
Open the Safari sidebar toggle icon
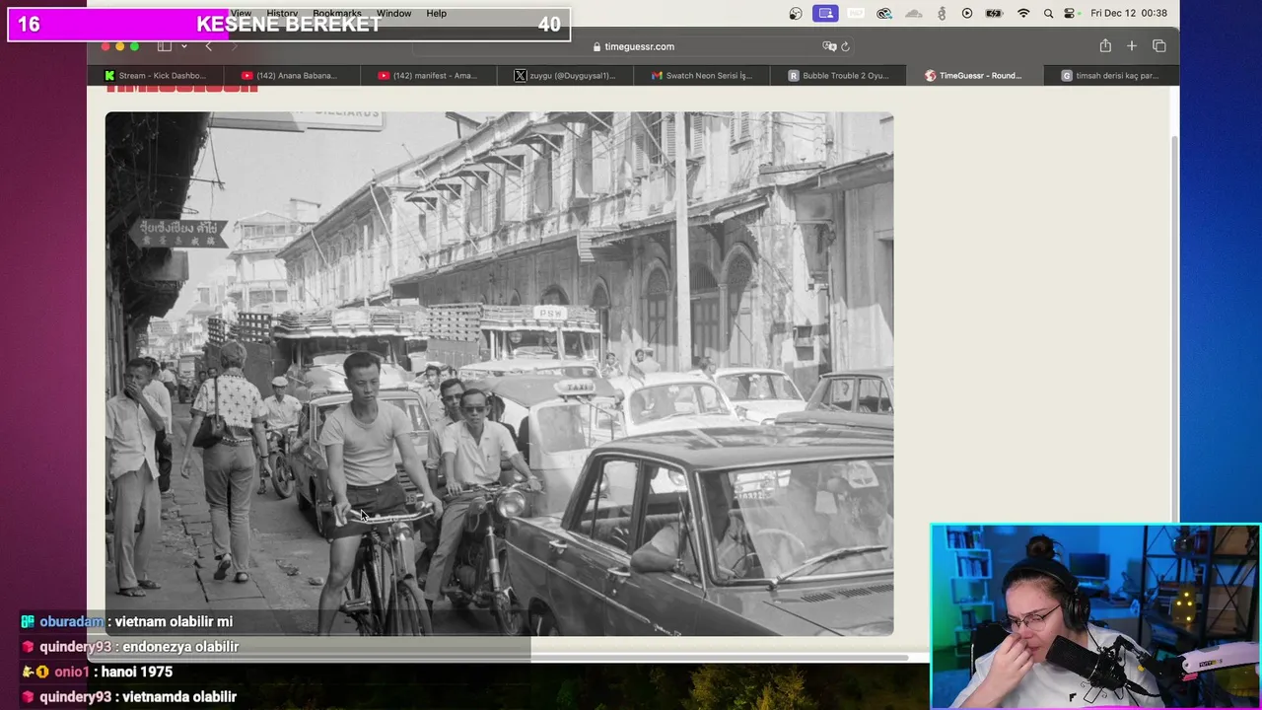point(165,46)
